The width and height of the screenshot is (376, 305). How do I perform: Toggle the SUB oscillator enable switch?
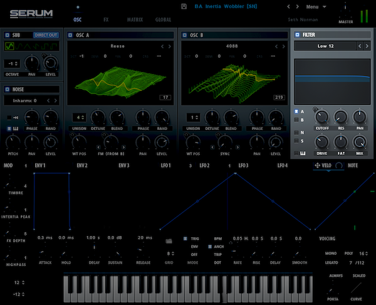click(7, 35)
